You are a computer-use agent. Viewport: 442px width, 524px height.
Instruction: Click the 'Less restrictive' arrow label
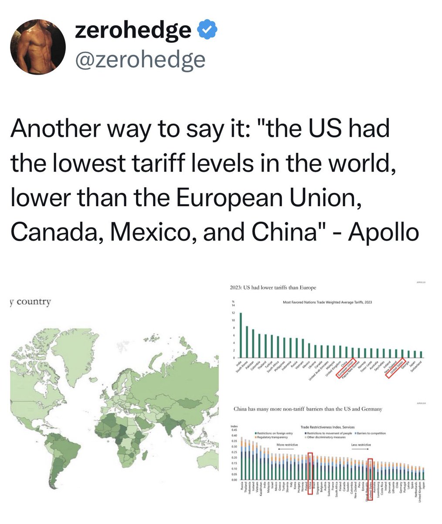(361, 445)
